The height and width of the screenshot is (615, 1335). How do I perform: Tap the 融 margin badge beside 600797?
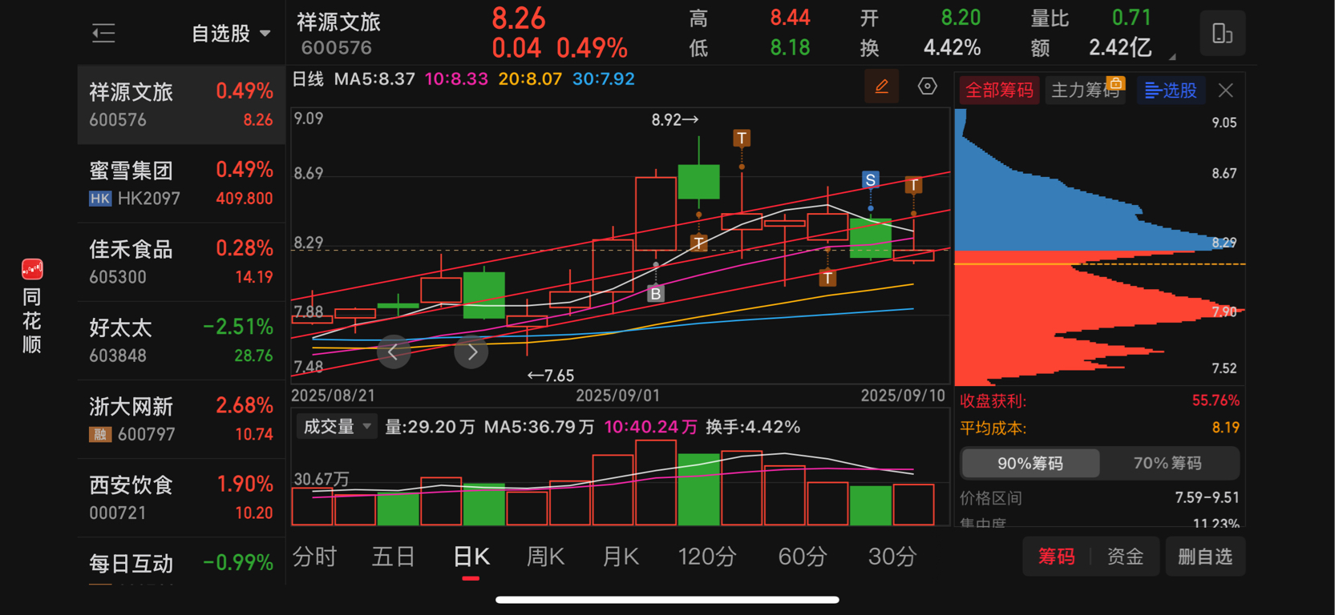pos(100,435)
